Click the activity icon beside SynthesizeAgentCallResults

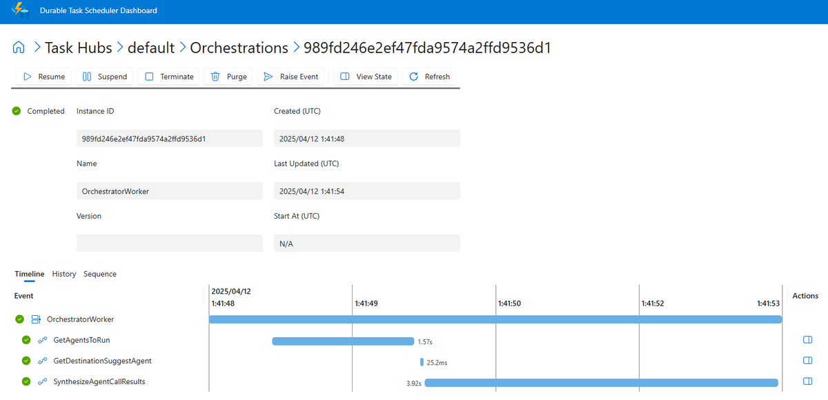coord(43,381)
